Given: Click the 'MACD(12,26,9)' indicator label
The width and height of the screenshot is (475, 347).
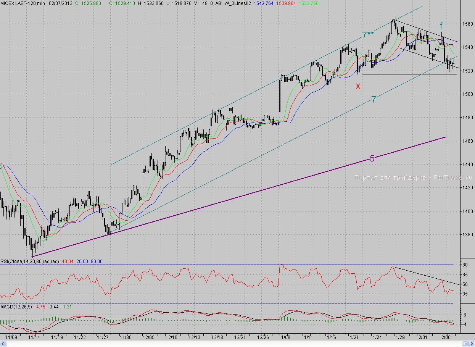Looking at the screenshot, I should (x=16, y=307).
